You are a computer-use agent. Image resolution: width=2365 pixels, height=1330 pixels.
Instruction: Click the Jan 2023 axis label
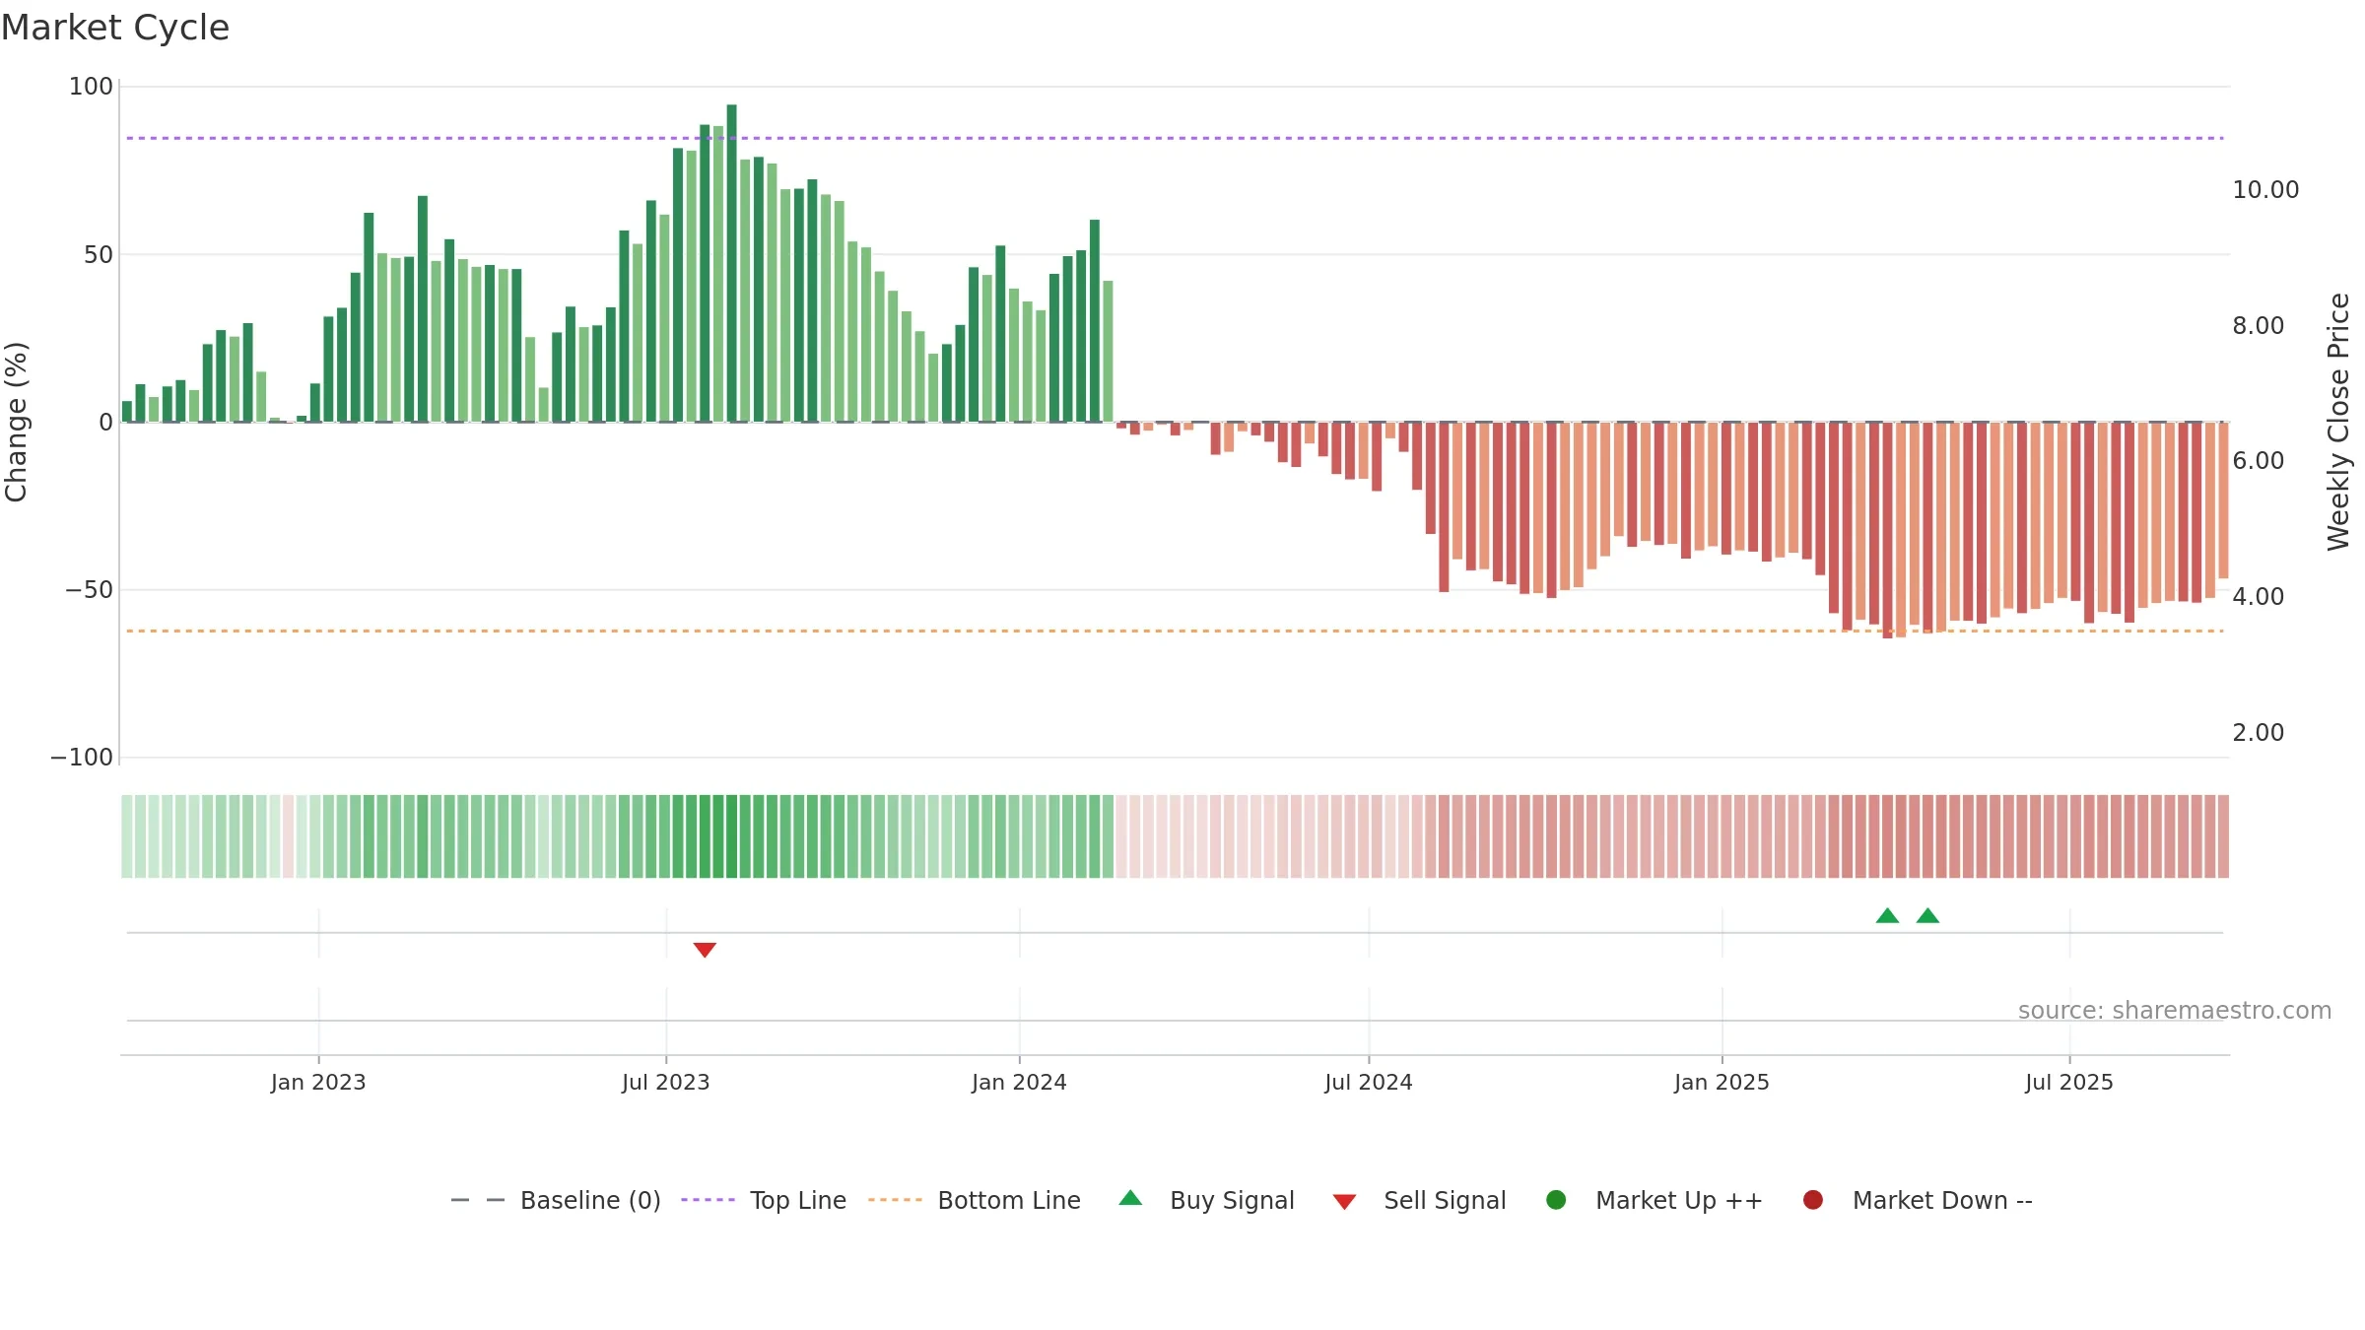[x=318, y=1082]
